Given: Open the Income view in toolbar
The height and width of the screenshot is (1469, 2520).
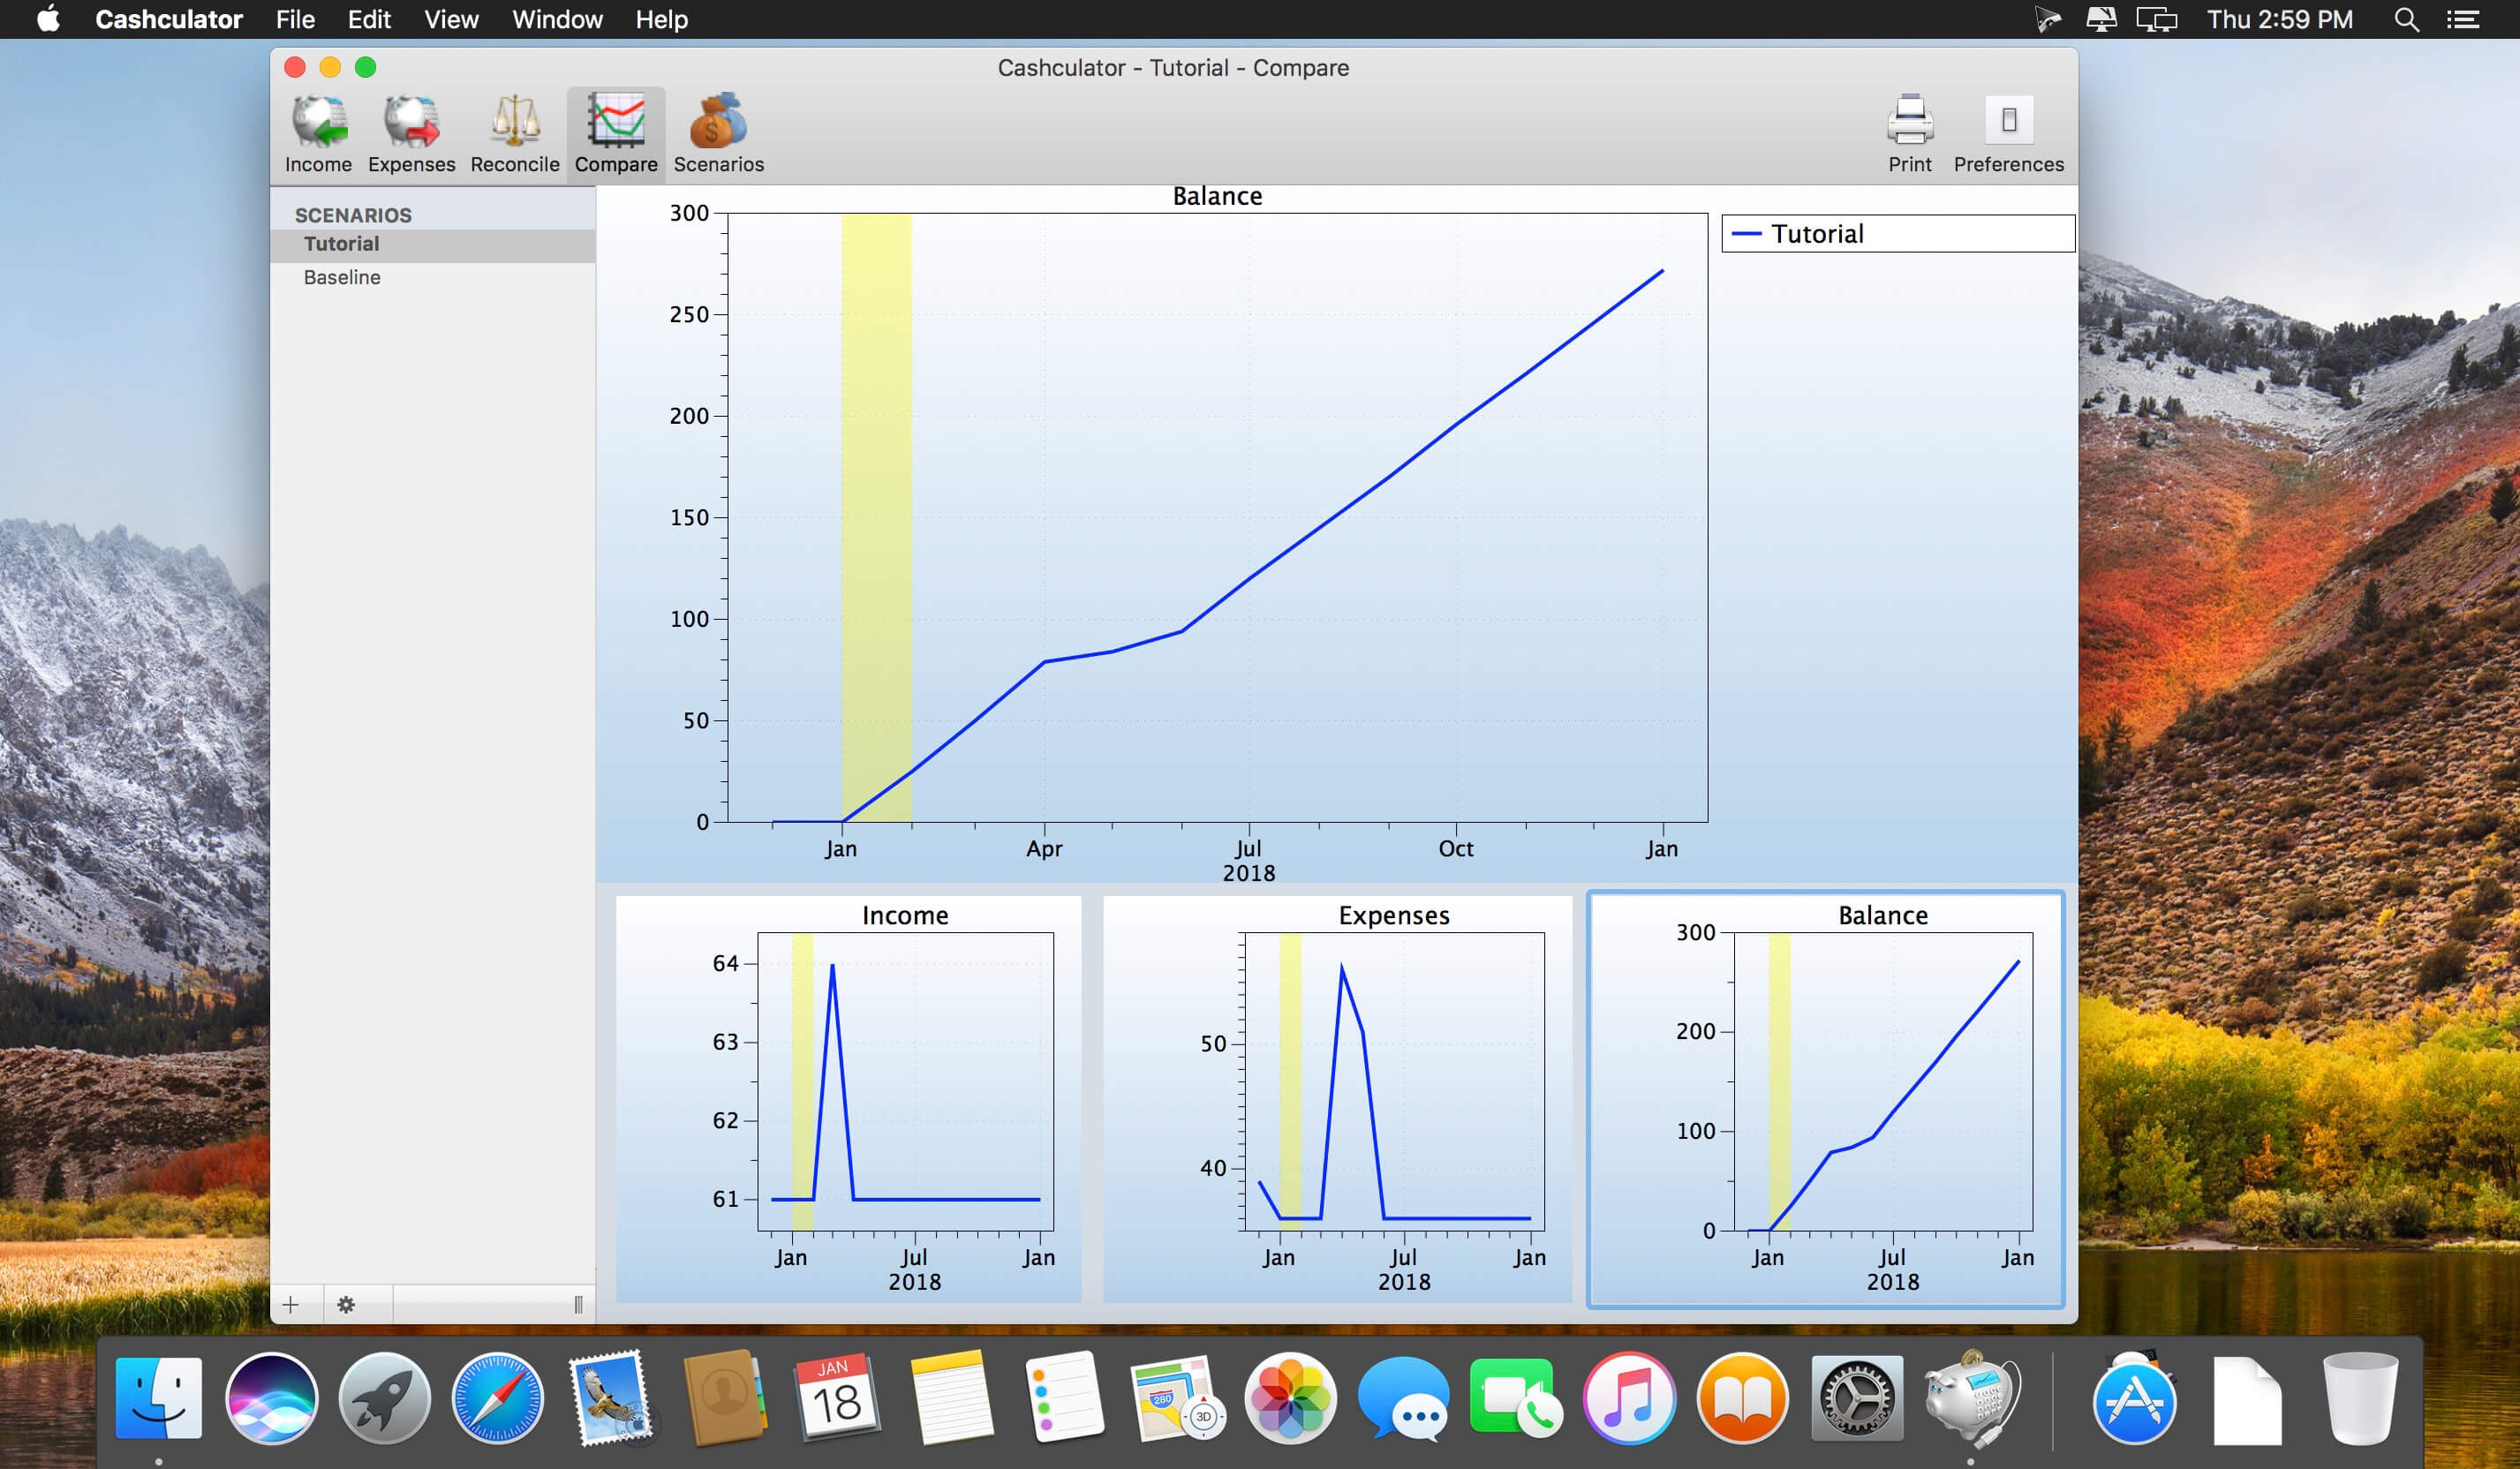Looking at the screenshot, I should [318, 134].
